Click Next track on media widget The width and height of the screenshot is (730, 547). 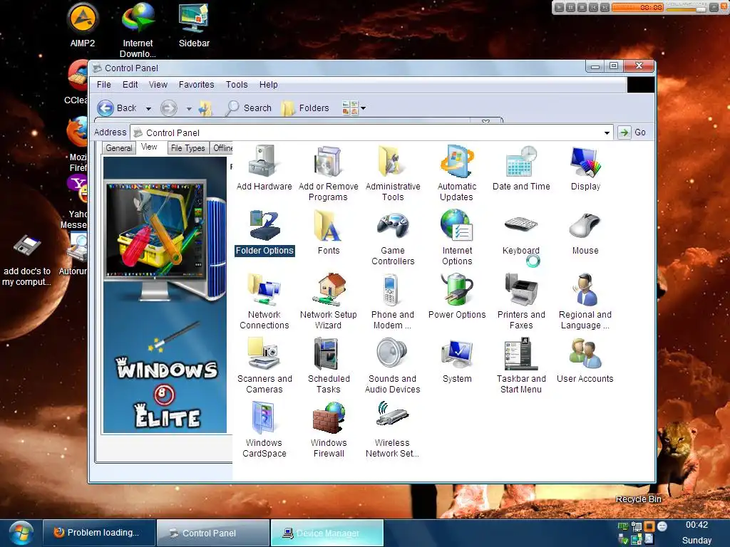pos(605,7)
